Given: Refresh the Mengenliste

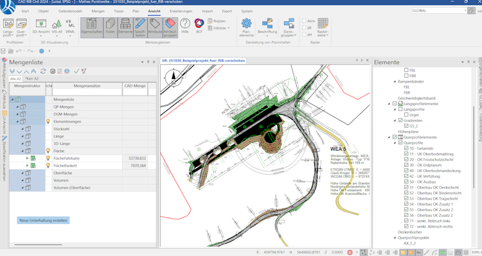Looking at the screenshot, I should (x=43, y=71).
